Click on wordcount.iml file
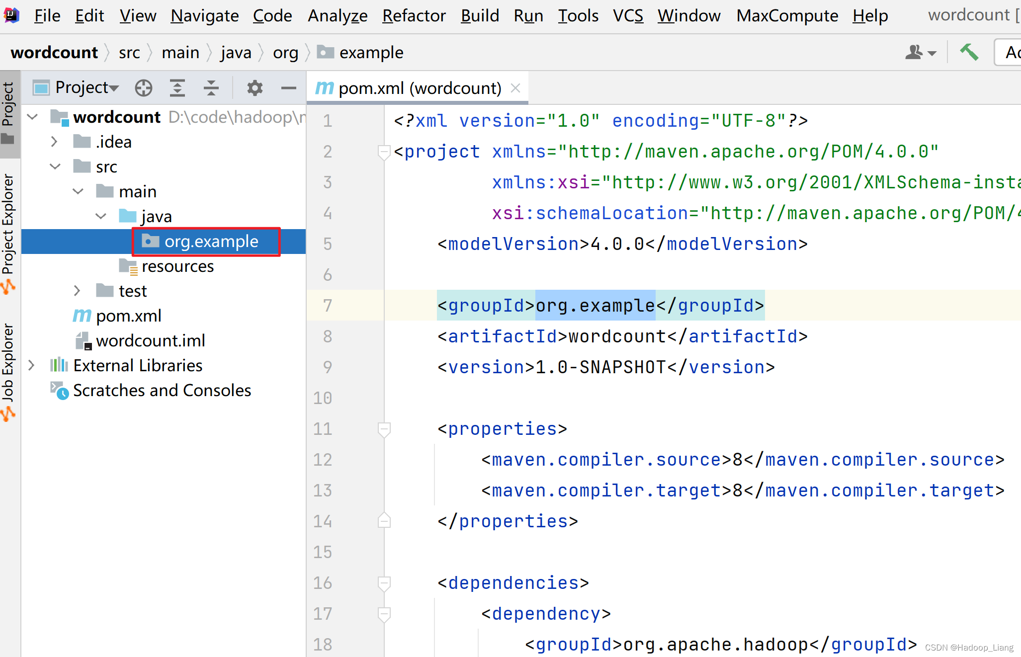 (150, 341)
